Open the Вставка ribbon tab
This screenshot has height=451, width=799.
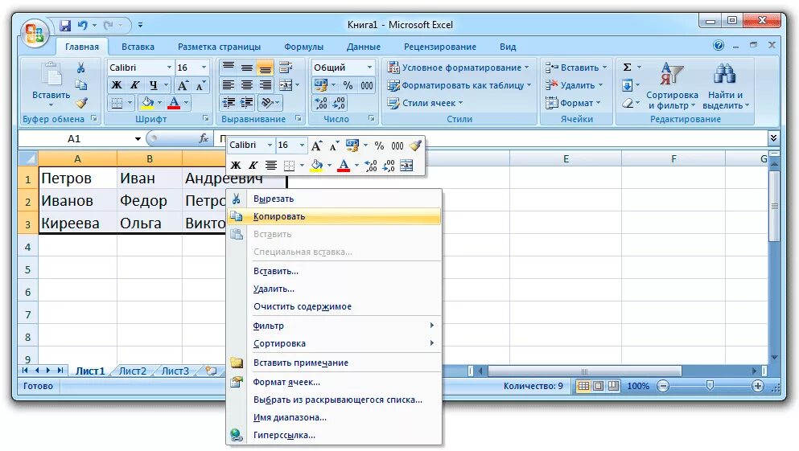138,47
